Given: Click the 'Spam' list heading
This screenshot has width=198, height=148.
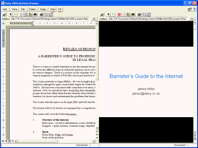Looking at the screenshot, I should tap(45, 132).
